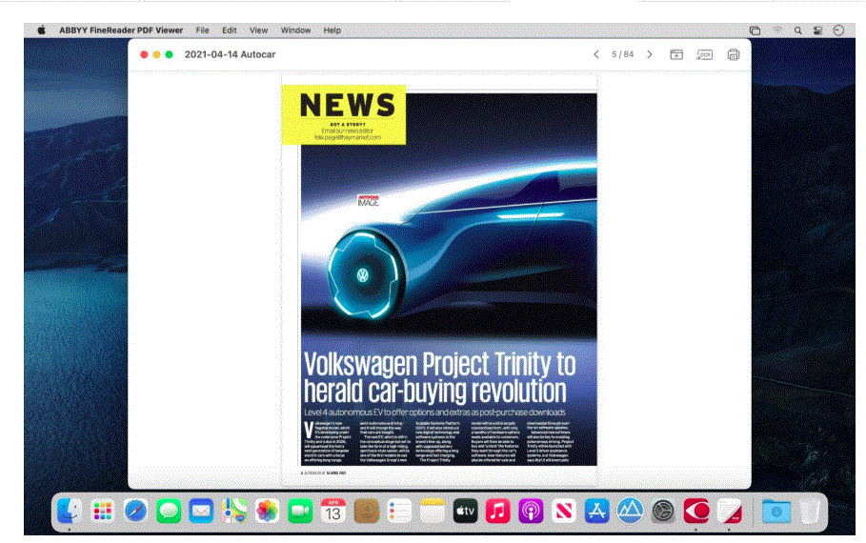Open Contacts from the Dock
This screenshot has width=866, height=543.
point(366,511)
